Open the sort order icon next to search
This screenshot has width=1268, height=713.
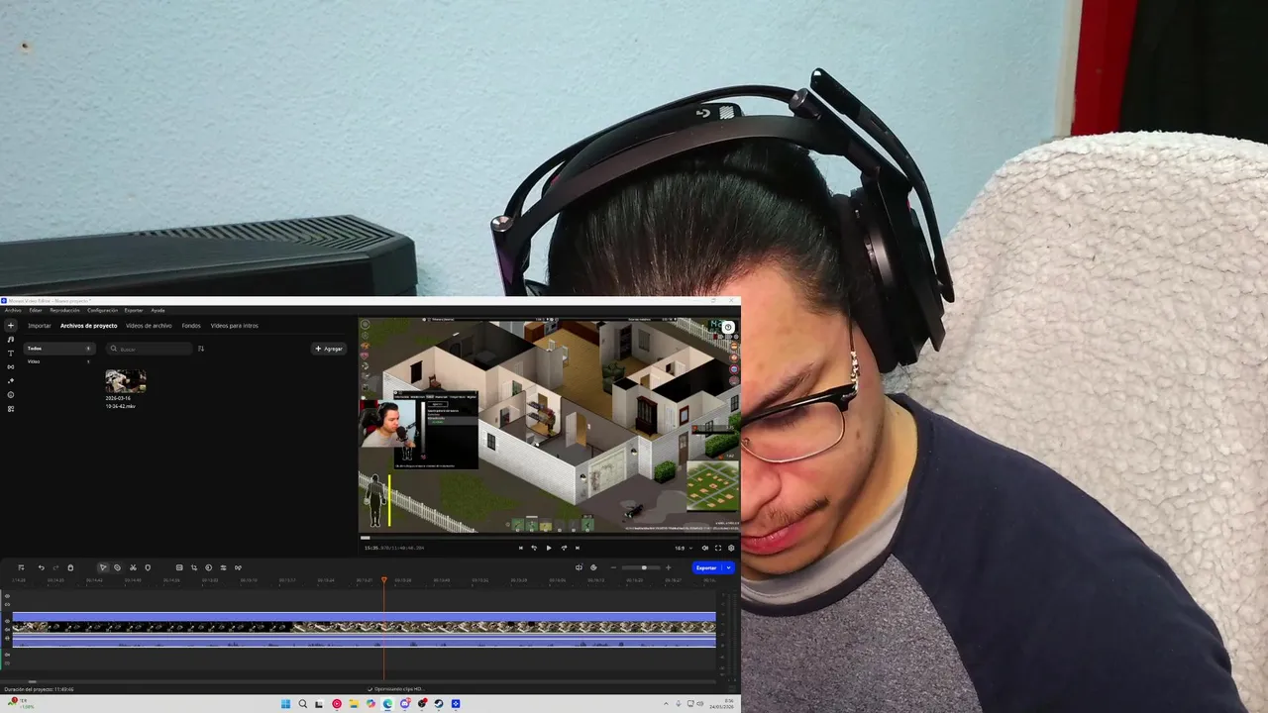(201, 349)
